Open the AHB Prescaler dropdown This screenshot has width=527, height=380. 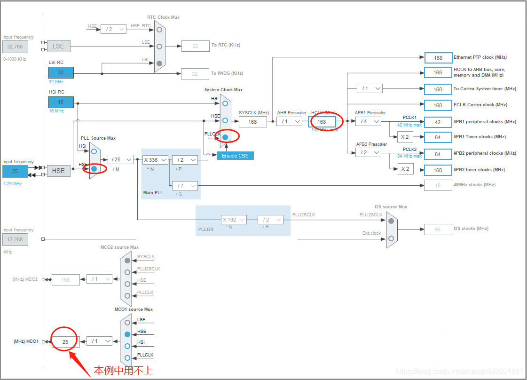(x=290, y=121)
